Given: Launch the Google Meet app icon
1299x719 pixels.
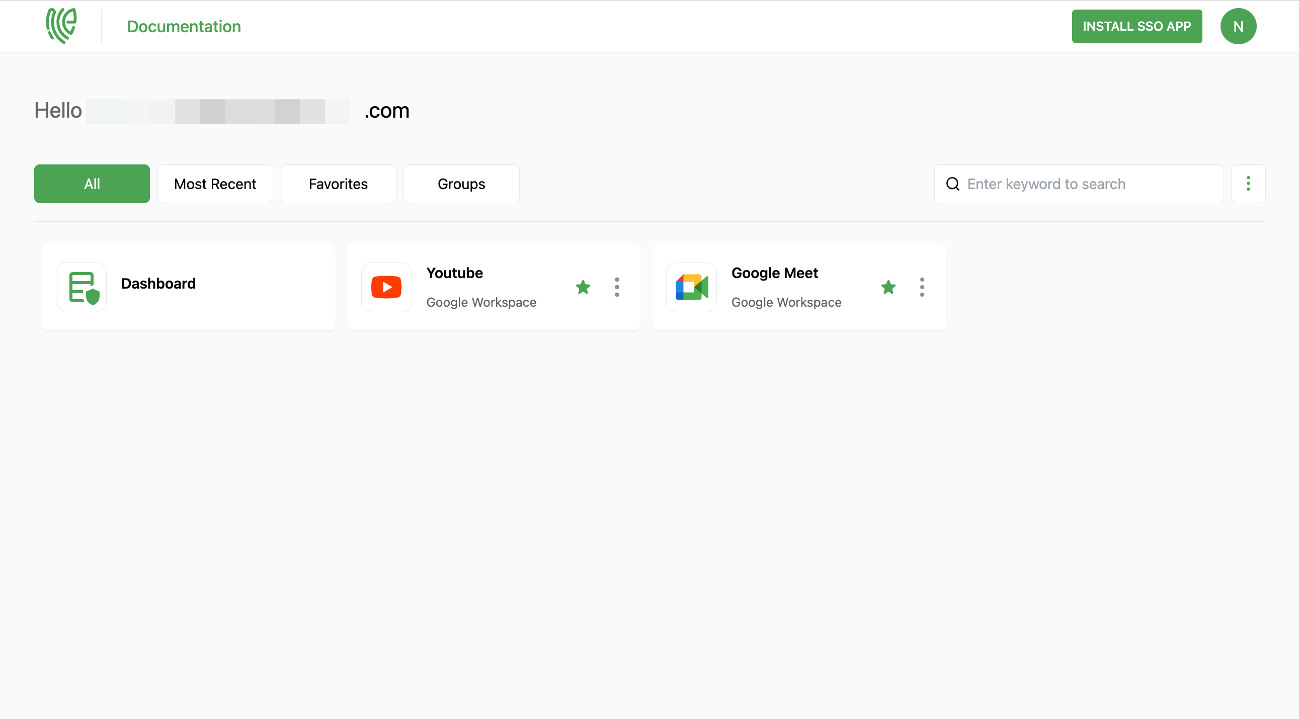Looking at the screenshot, I should (691, 287).
